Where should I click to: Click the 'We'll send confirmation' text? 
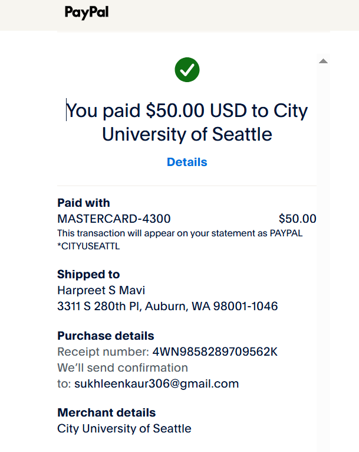(x=123, y=368)
